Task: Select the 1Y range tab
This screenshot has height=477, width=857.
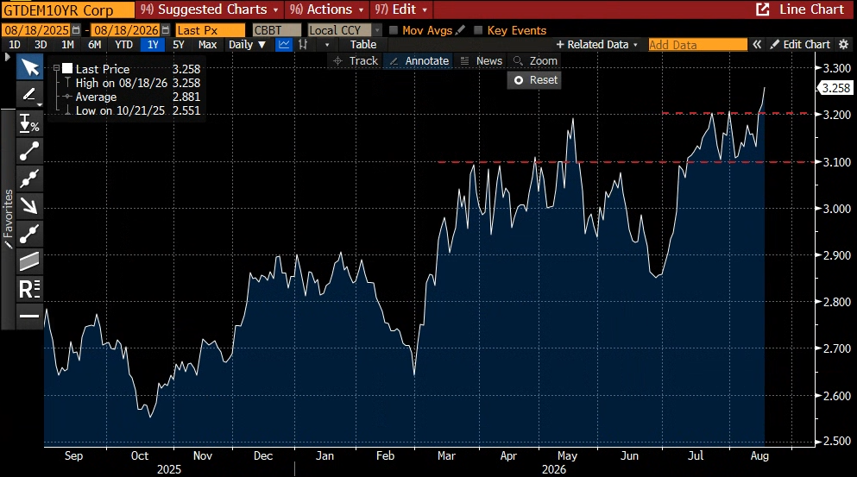Action: (153, 45)
